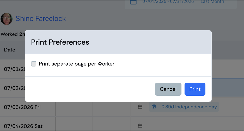Open the Shine Fareclock worker link
244x131 pixels.
(41, 19)
